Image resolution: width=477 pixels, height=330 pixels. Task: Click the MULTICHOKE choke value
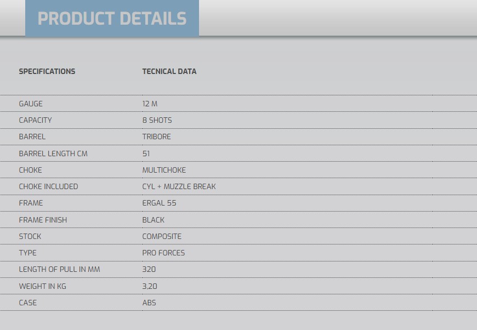[164, 170]
